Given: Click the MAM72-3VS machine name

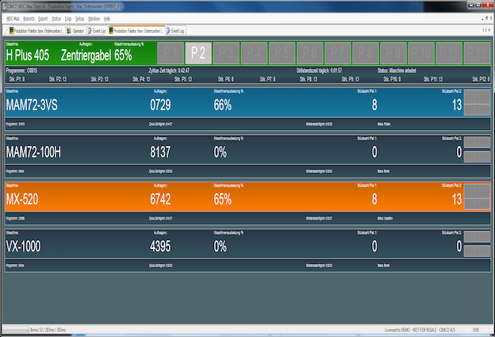Looking at the screenshot, I should click(x=32, y=105).
